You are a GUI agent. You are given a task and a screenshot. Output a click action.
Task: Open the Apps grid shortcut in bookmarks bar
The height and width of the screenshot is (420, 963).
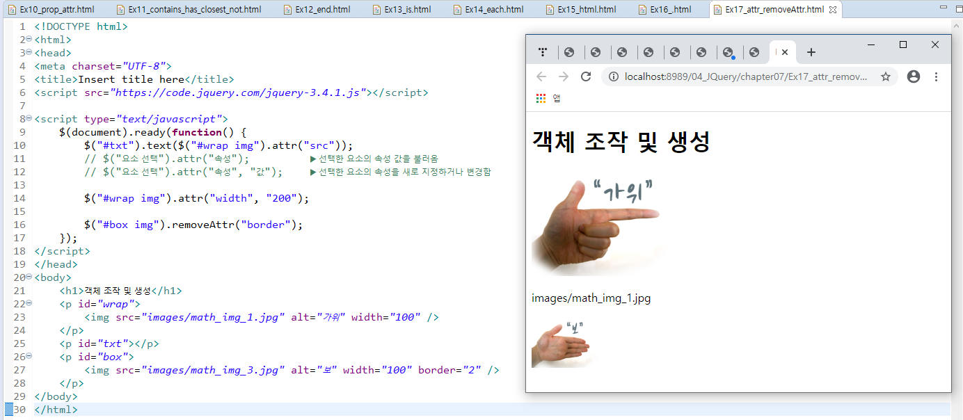(541, 98)
